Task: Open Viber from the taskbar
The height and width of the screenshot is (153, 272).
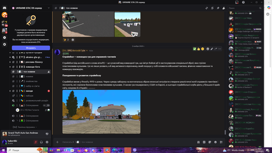Action: coord(135,150)
